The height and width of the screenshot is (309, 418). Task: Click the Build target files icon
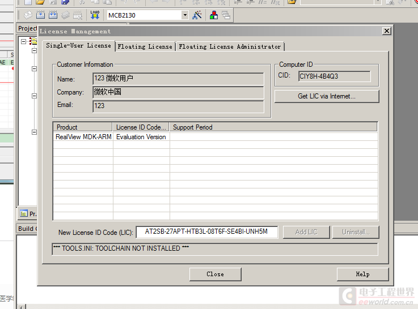[x=40, y=15]
